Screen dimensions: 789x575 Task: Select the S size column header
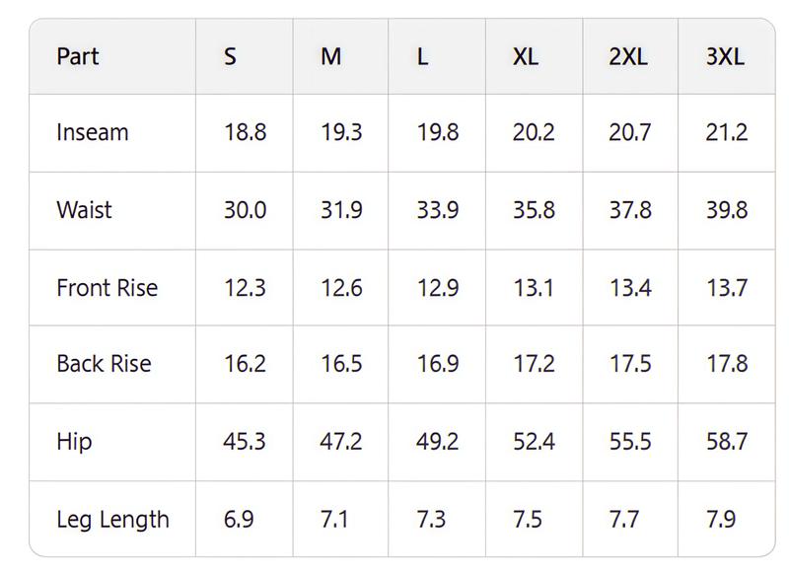(x=230, y=56)
